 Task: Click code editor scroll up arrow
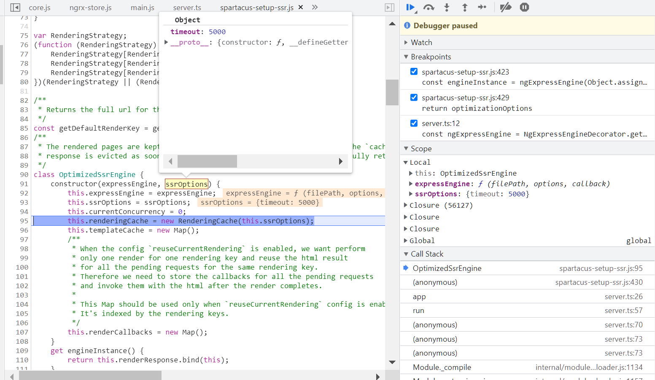[392, 24]
